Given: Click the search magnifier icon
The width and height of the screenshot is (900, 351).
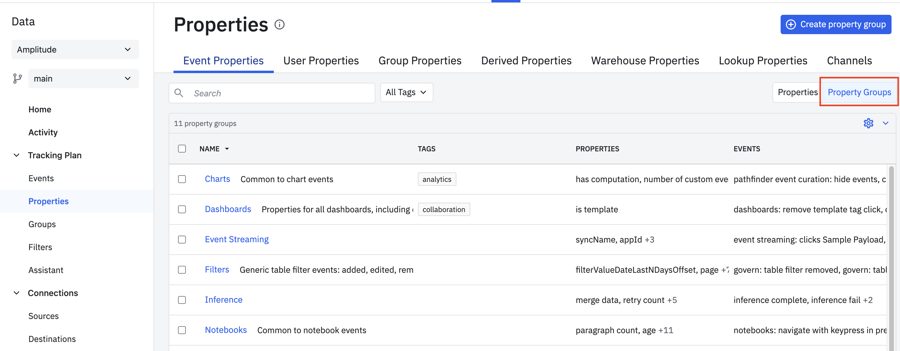Looking at the screenshot, I should [179, 93].
